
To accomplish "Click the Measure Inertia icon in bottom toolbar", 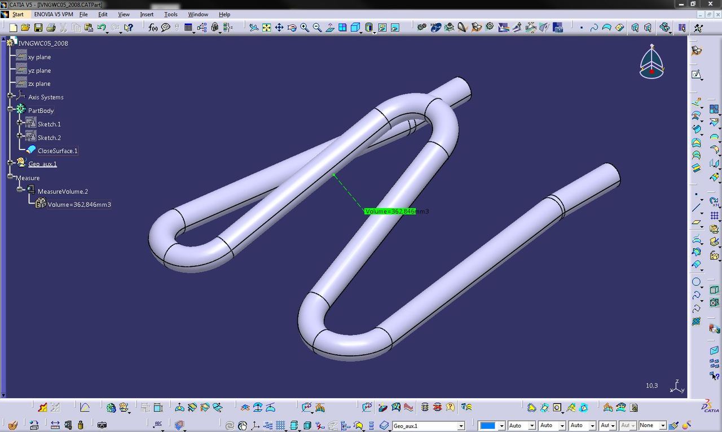I will (81, 425).
